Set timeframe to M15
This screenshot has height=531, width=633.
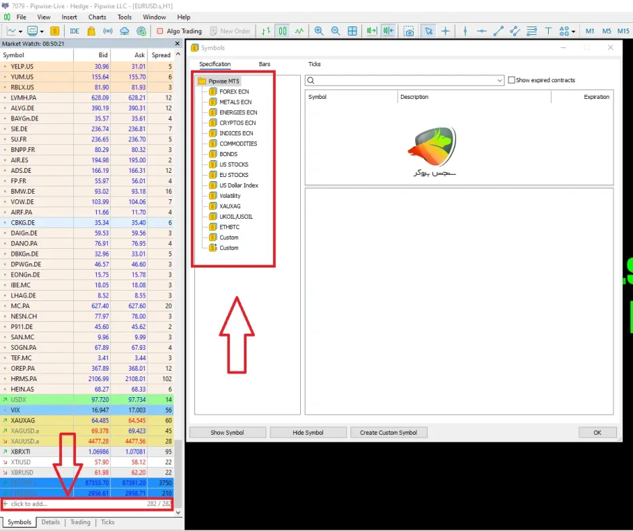[x=623, y=31]
